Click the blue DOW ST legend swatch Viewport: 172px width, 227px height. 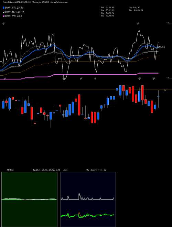3,8
